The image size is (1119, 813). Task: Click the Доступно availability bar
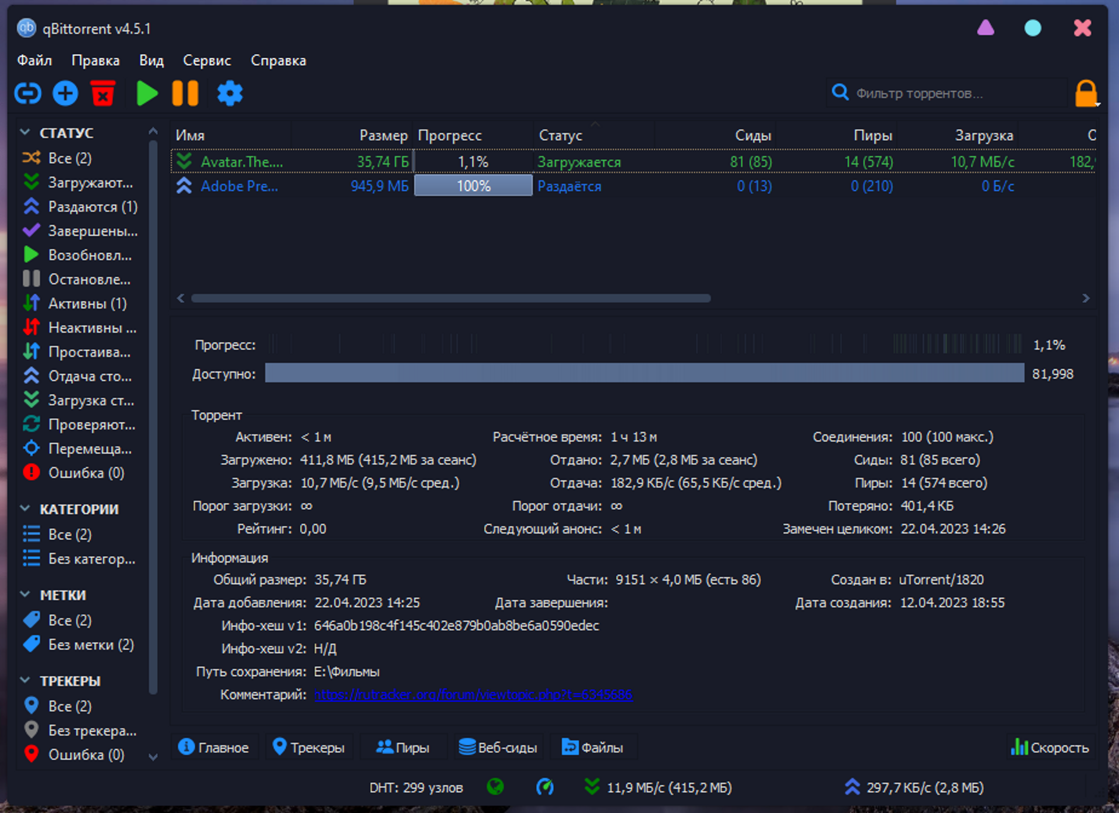(645, 373)
